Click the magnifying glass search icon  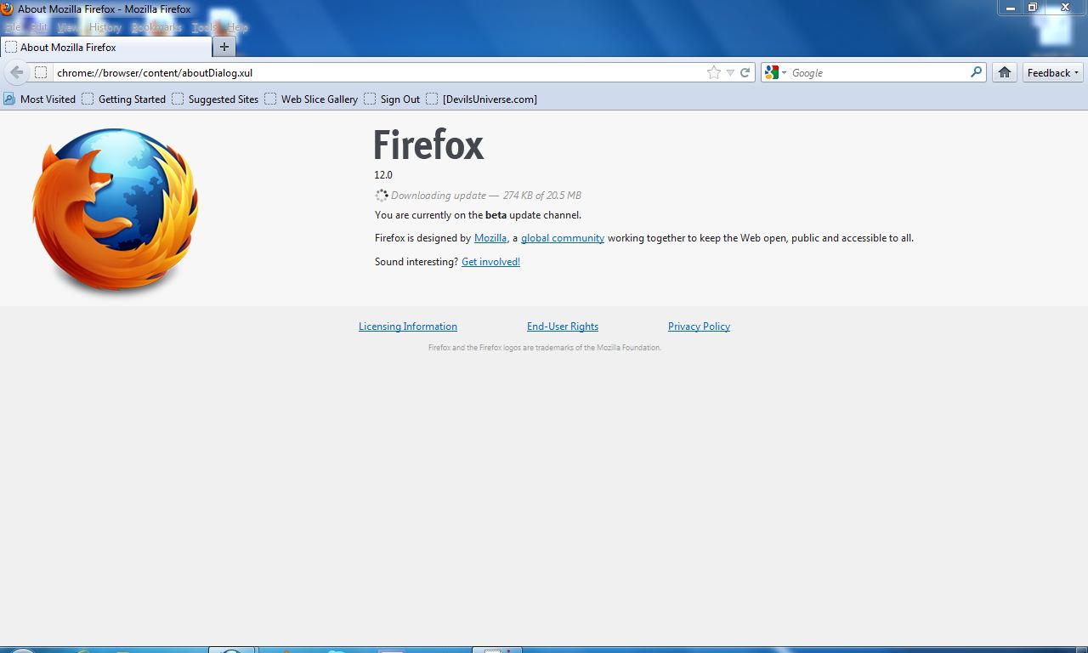(977, 72)
